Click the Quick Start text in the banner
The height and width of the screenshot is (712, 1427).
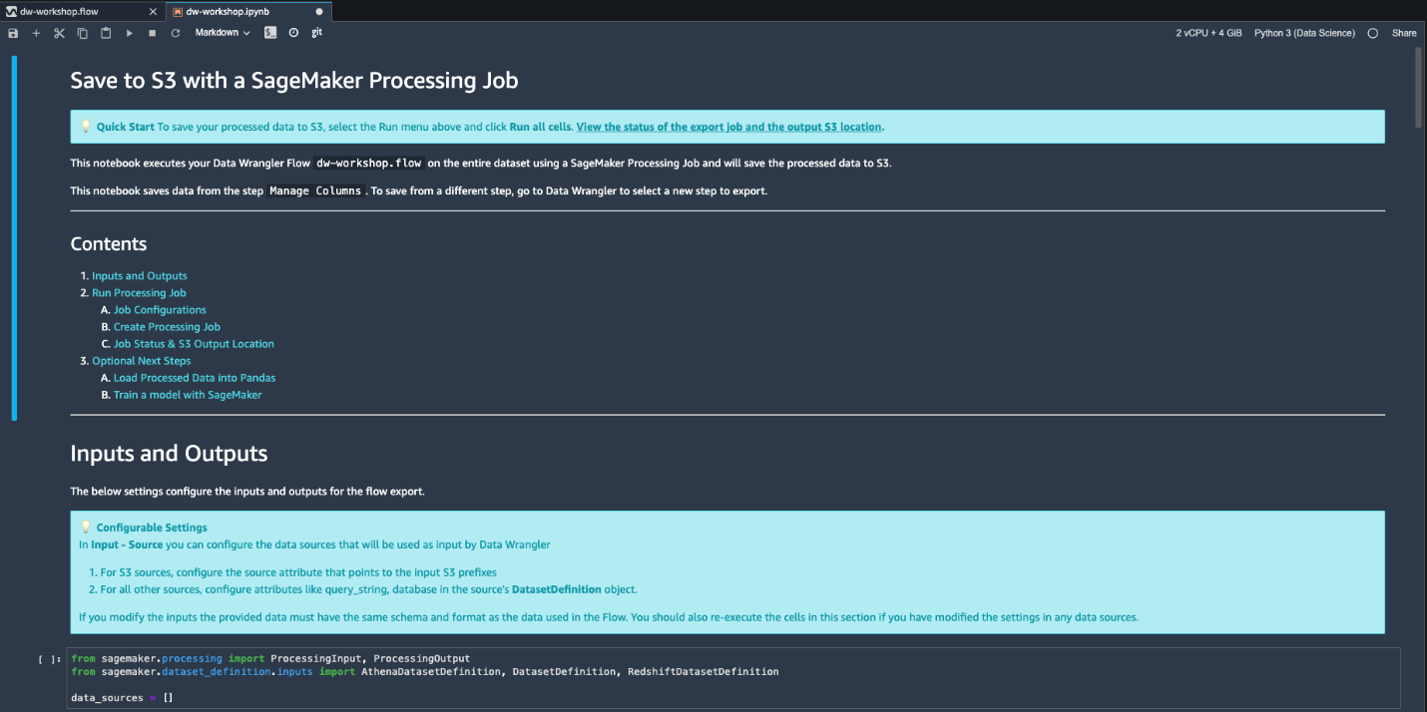125,127
